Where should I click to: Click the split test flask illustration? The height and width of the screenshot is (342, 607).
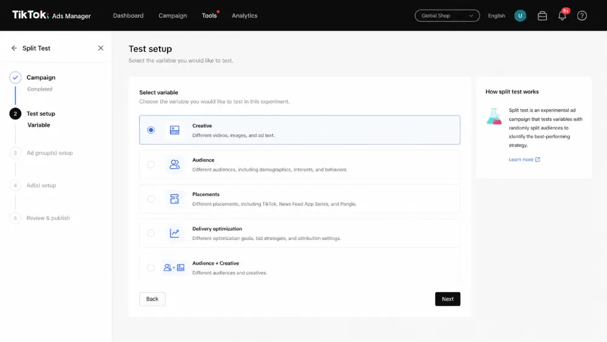pyautogui.click(x=494, y=116)
